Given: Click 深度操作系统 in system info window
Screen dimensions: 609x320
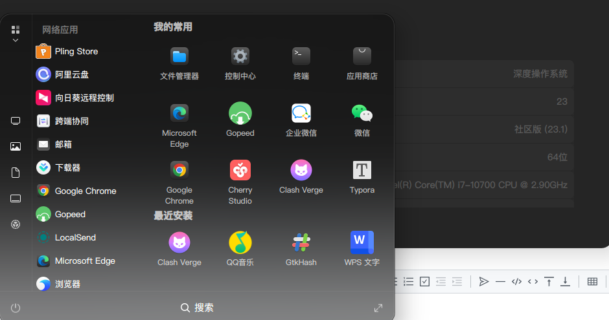Looking at the screenshot, I should [540, 74].
